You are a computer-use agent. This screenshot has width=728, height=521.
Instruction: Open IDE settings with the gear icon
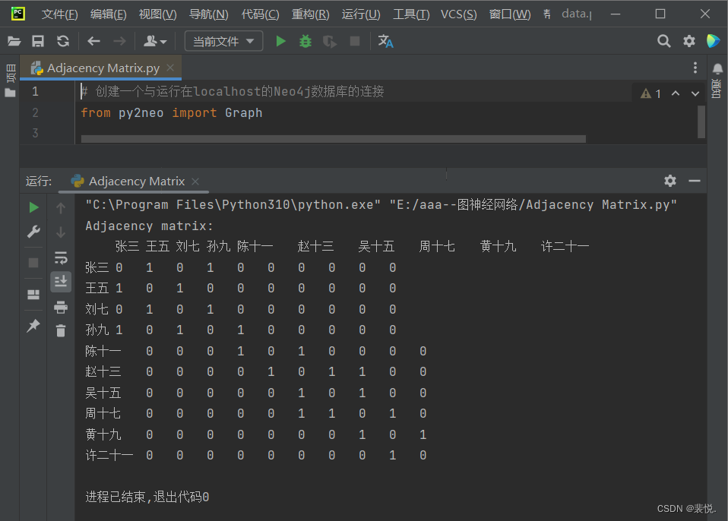click(688, 42)
